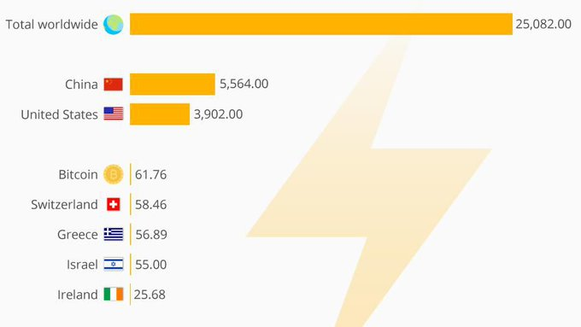581x327 pixels.
Task: Click the Greece 56.89 value
Action: (x=151, y=235)
